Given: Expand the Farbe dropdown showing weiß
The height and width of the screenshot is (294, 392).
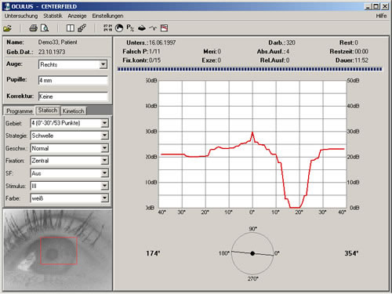Looking at the screenshot, I should click(104, 198).
